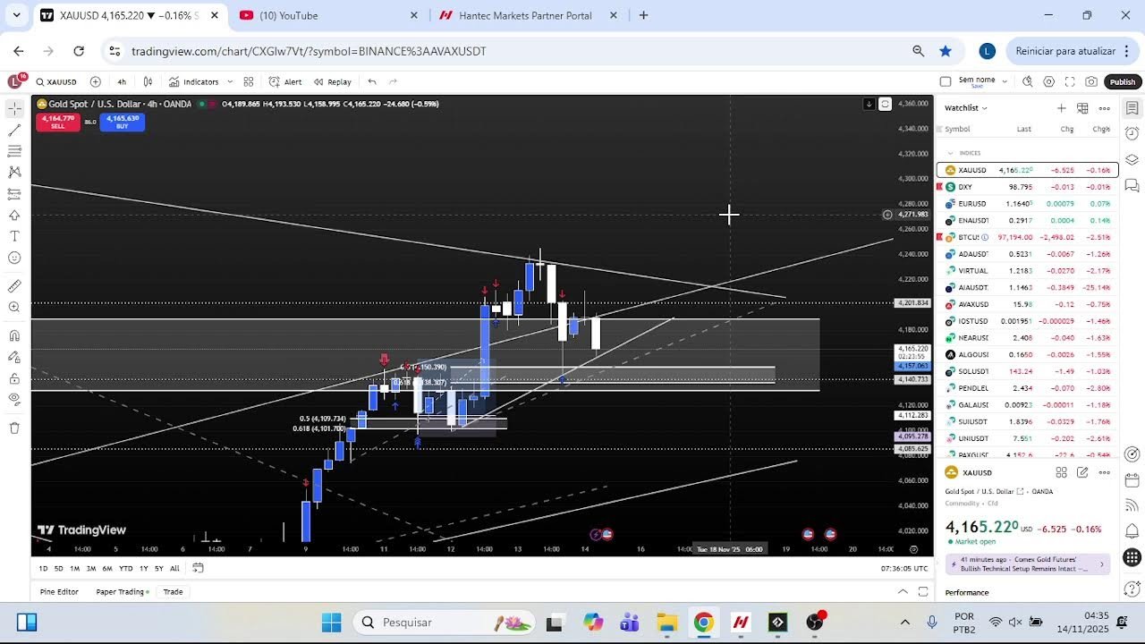The height and width of the screenshot is (644, 1145).
Task: Open the Watchlist name dropdown
Action: [965, 108]
